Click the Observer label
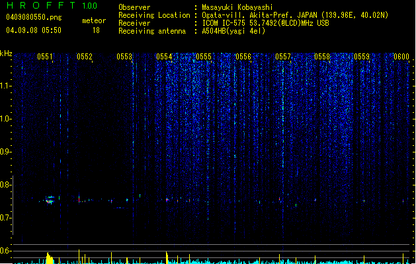Screen dimensions: 416x264 [x=134, y=7]
